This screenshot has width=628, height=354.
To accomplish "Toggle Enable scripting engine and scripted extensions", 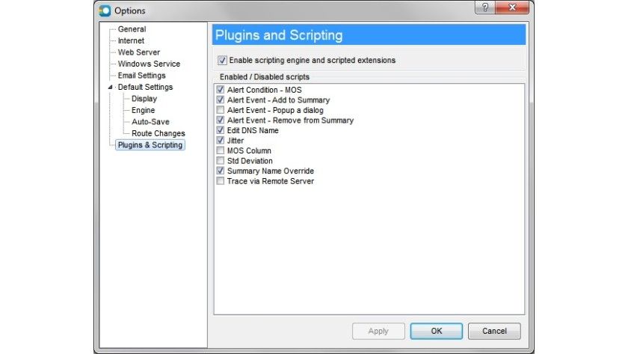I will pos(222,60).
